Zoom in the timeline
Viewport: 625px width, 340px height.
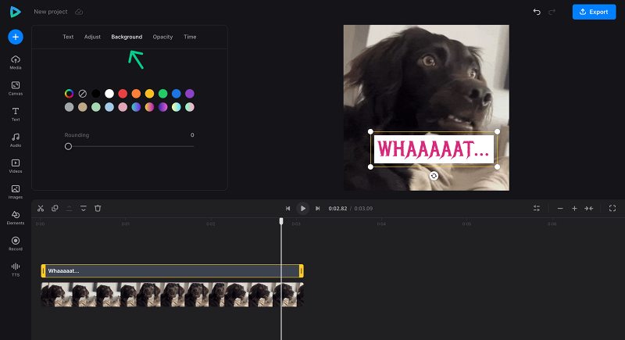point(574,209)
